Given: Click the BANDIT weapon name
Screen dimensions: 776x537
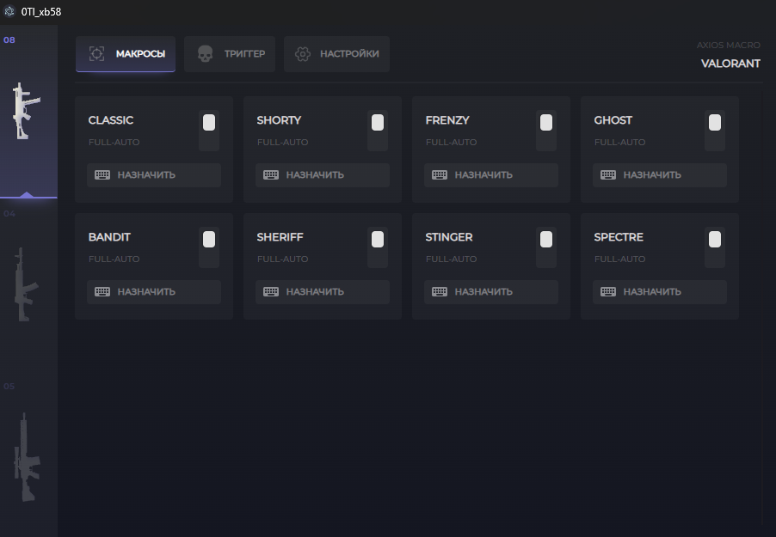Looking at the screenshot, I should [x=109, y=237].
